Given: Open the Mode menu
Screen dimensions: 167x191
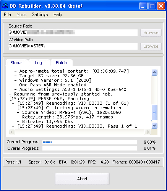Looking at the screenshot, I should pos(21,15).
